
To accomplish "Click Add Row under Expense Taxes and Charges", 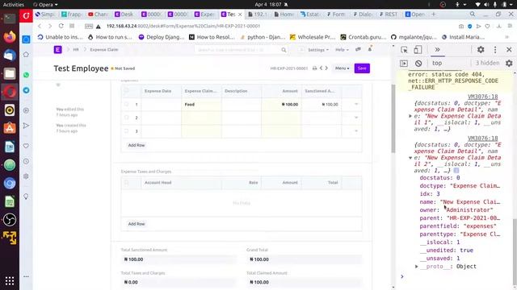I will point(137,224).
